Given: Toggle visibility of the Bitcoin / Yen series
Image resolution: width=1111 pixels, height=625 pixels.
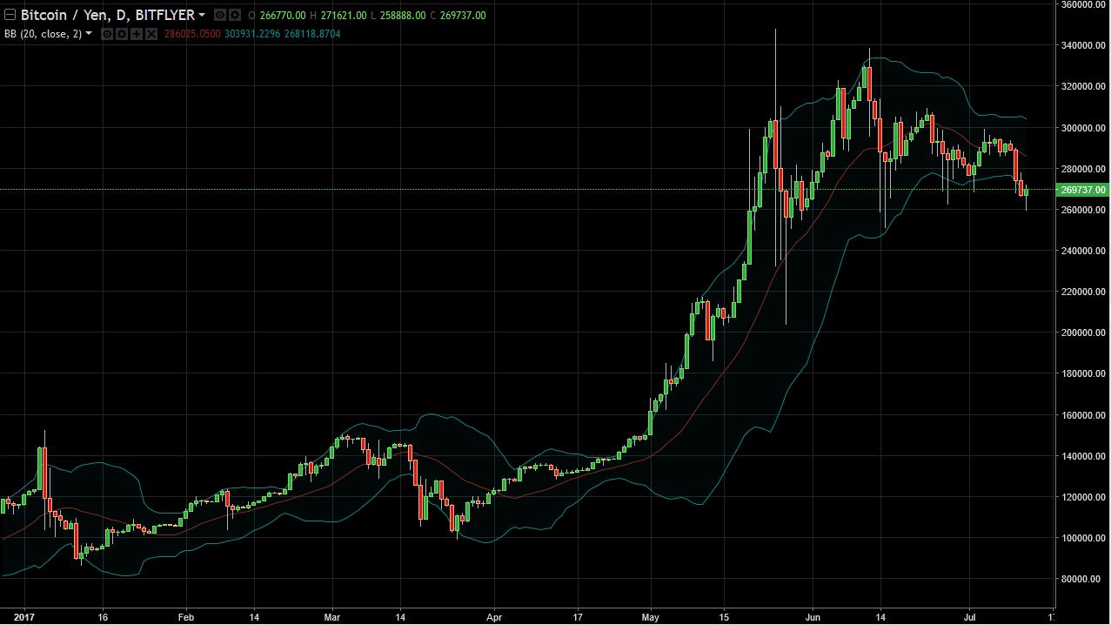Looking at the screenshot, I should (x=219, y=16).
